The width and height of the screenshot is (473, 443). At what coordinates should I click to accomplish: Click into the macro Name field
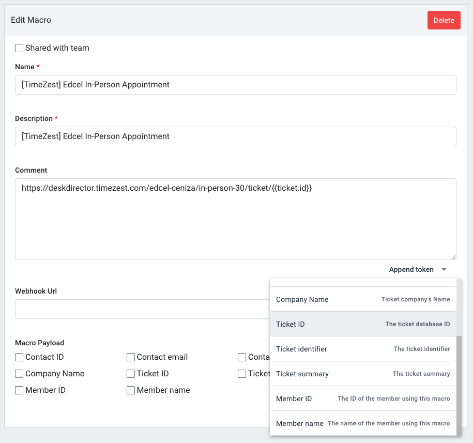235,85
